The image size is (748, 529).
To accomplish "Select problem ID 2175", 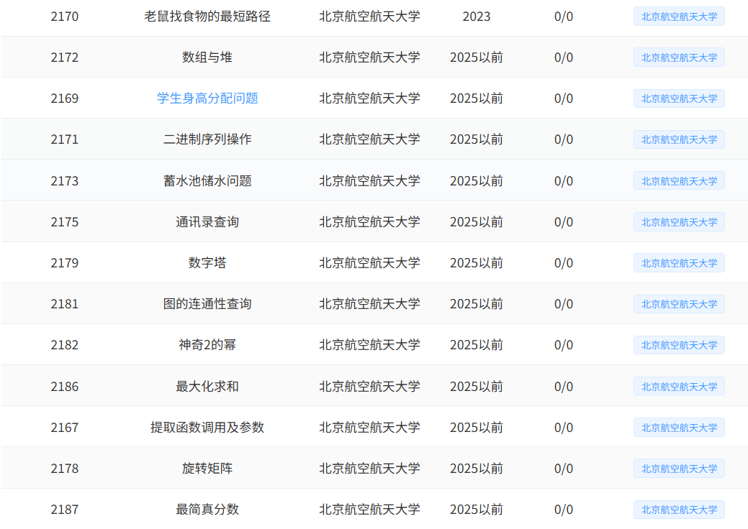I will tap(64, 222).
